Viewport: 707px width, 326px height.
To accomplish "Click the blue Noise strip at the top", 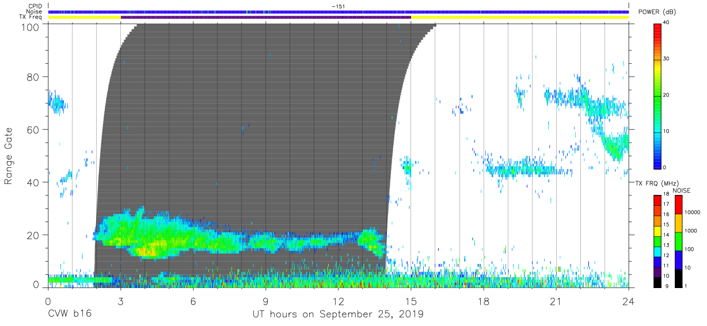I will coord(339,11).
